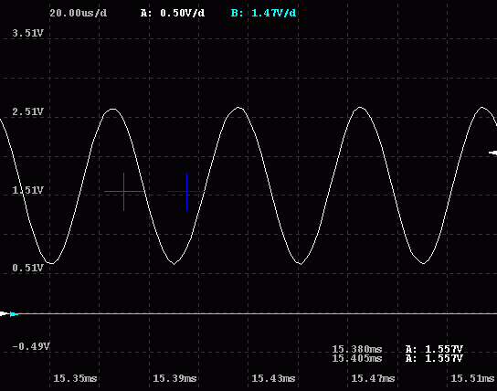Select the blue crosshair cursor marker
This screenshot has height=391, width=497.
pos(187,191)
